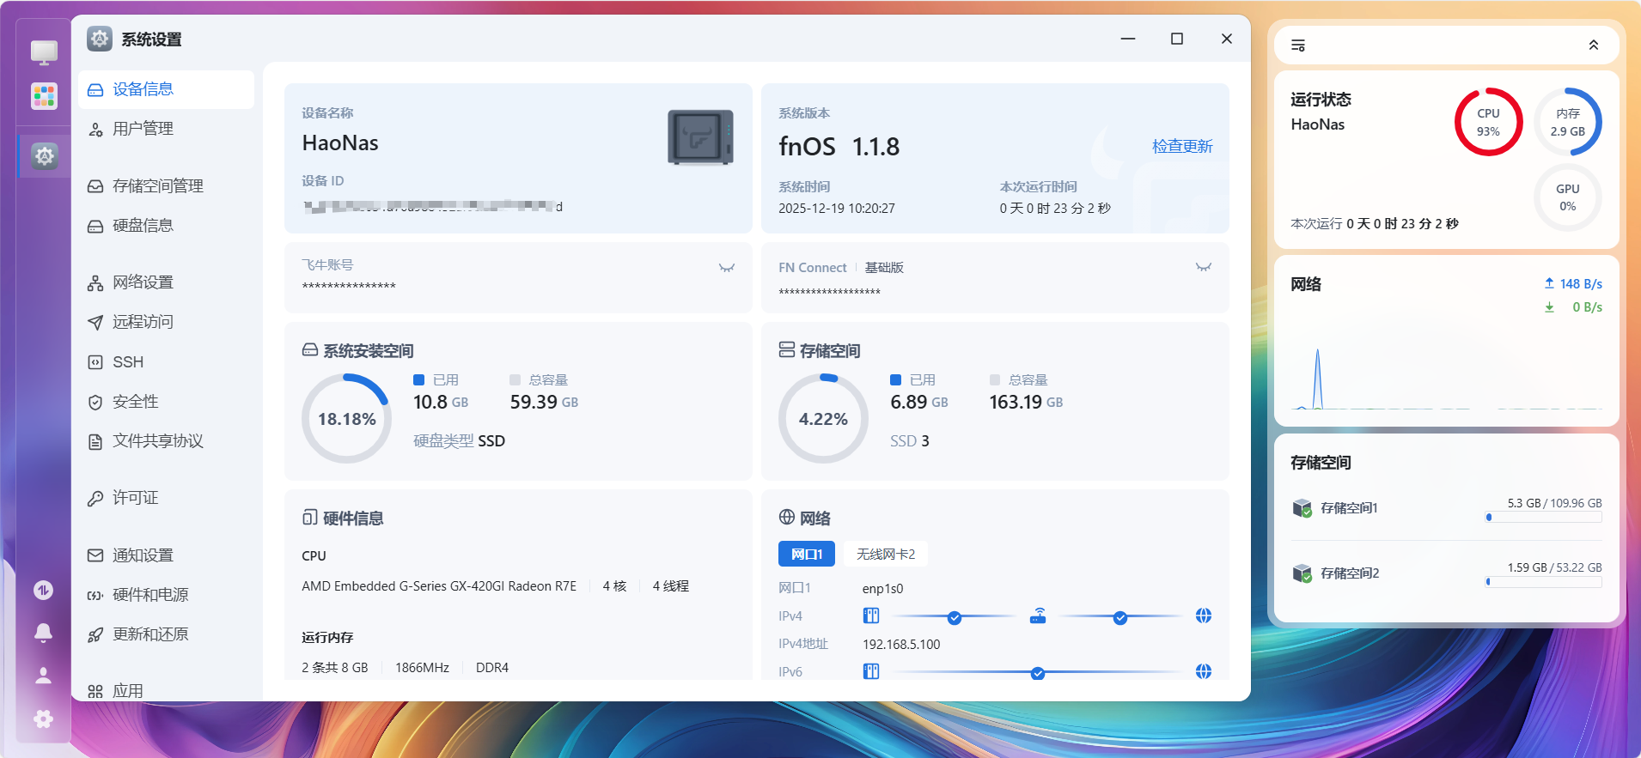This screenshot has height=758, width=1641.
Task: Open the desktop icon in the left dock
Action: point(44,52)
